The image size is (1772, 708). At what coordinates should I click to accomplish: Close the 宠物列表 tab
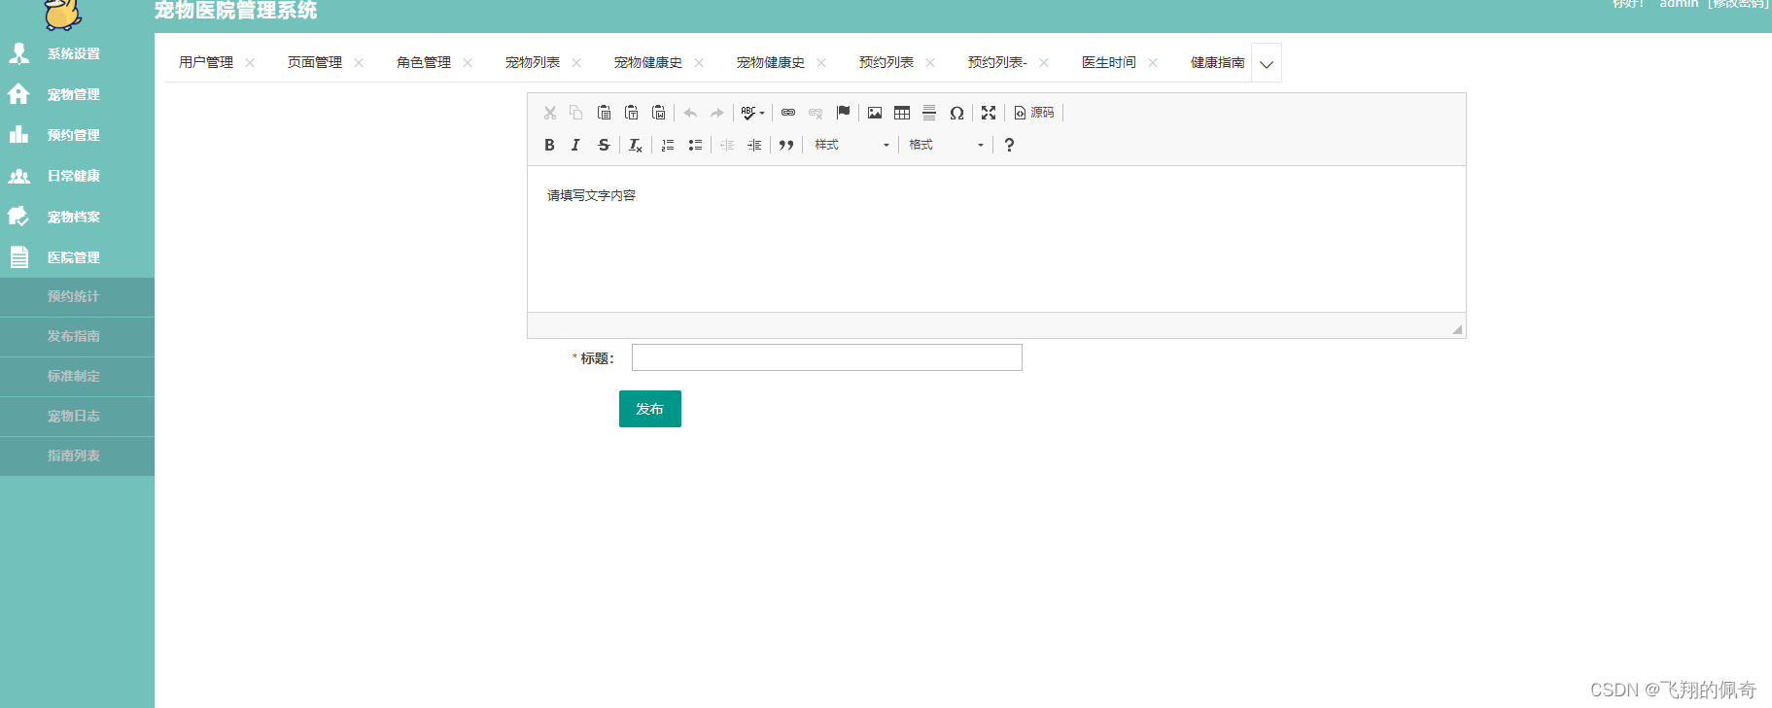[576, 63]
